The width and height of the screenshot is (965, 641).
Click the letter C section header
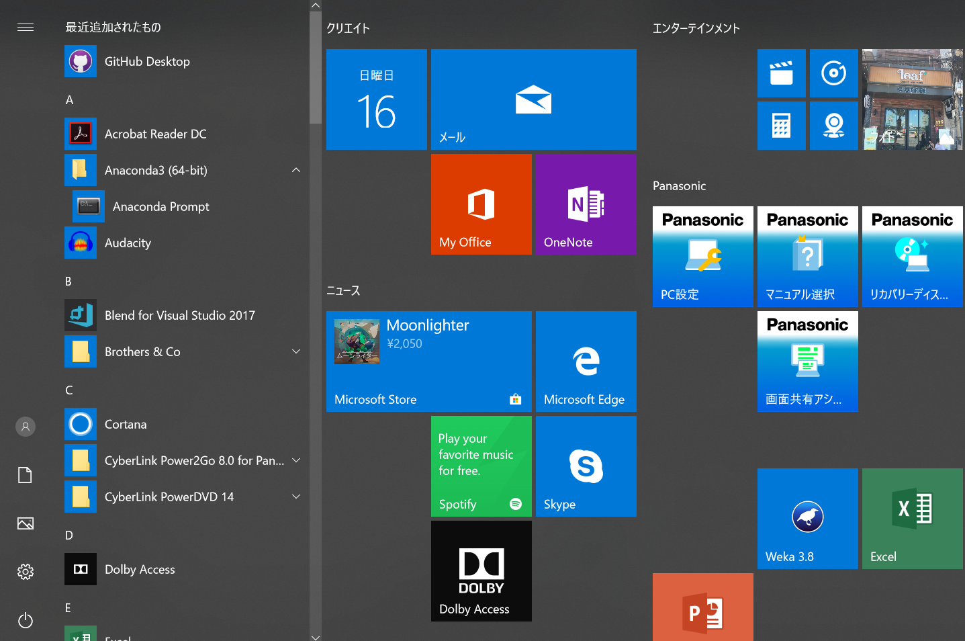pos(69,390)
